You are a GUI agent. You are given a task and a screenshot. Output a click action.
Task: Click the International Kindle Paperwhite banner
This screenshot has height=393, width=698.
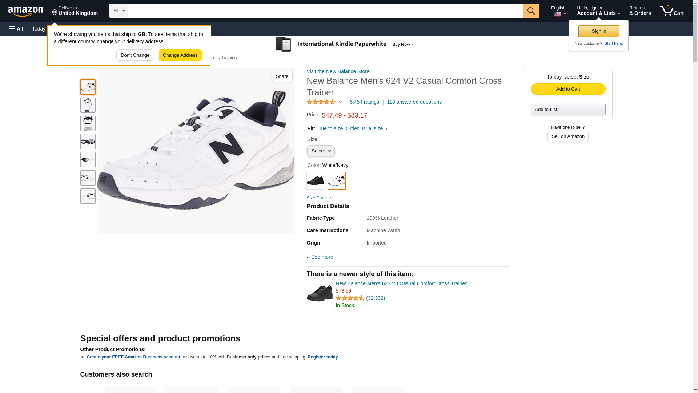coord(345,44)
